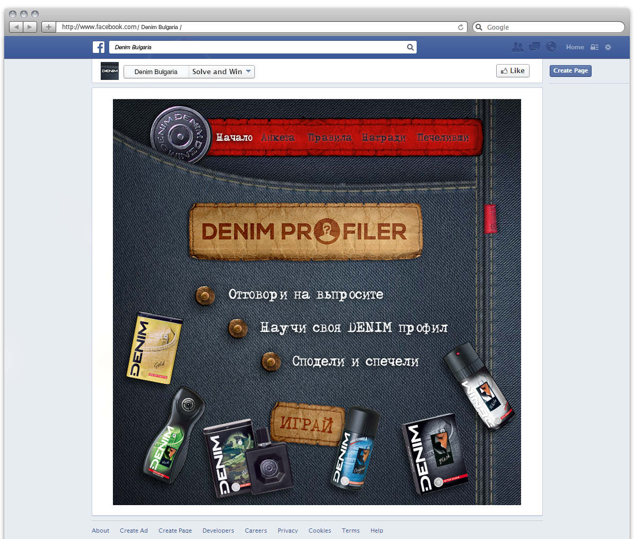The width and height of the screenshot is (634, 539).
Task: Select the Печеливши tab
Action: [x=443, y=138]
